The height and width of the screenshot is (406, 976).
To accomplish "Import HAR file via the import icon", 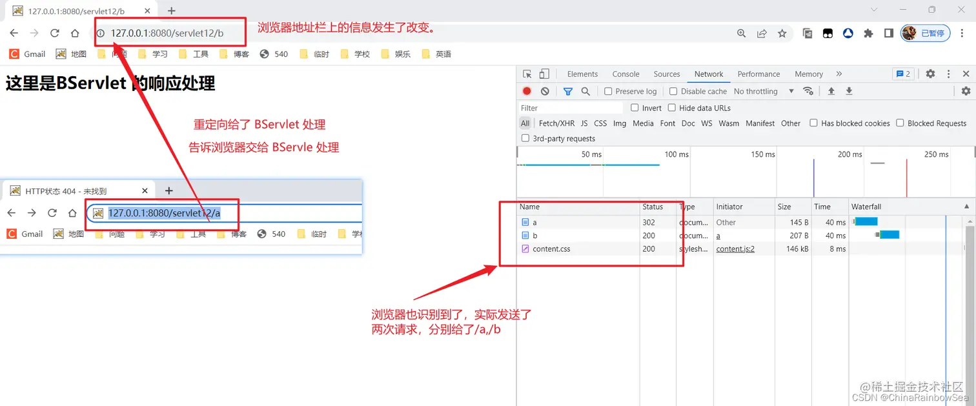I will pos(831,91).
